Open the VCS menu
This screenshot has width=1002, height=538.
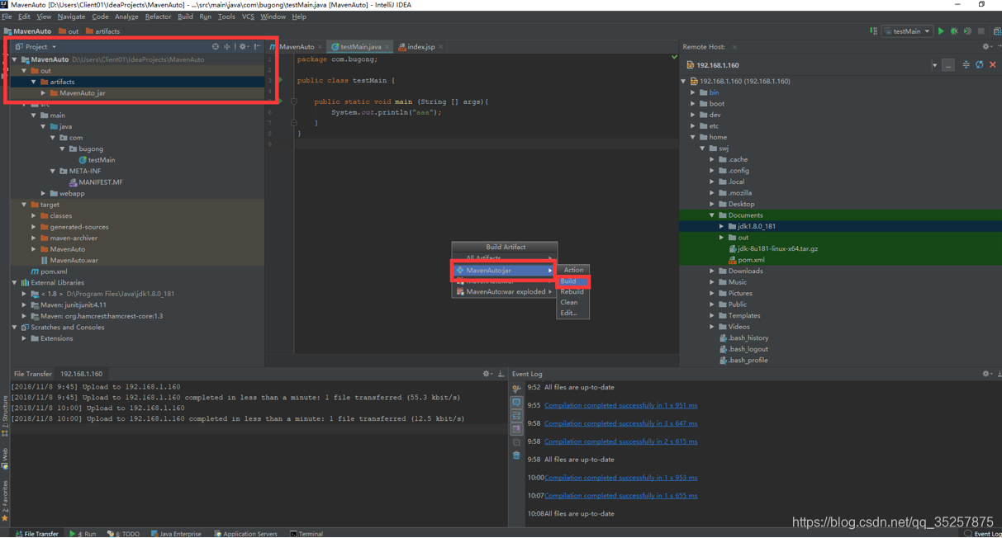248,17
